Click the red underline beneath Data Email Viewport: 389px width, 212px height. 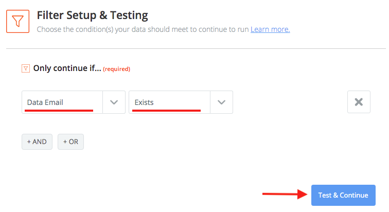pos(60,110)
